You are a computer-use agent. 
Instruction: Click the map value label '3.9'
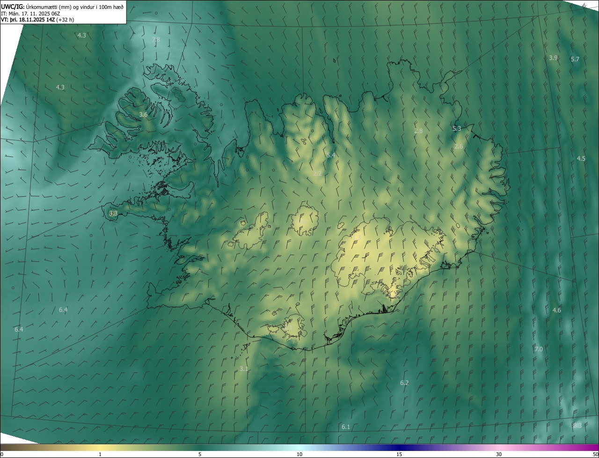[553, 58]
